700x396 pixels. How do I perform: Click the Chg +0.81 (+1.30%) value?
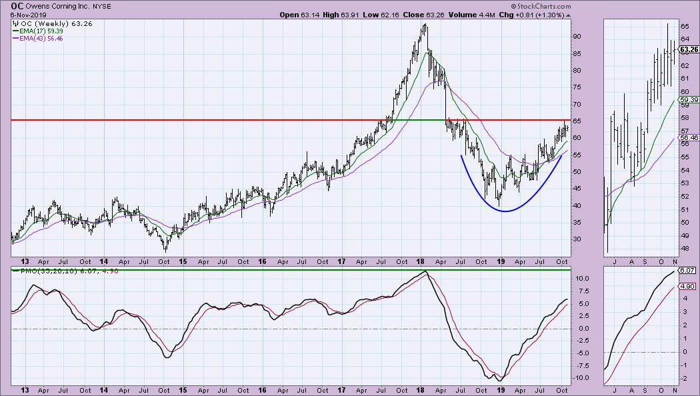[x=532, y=15]
